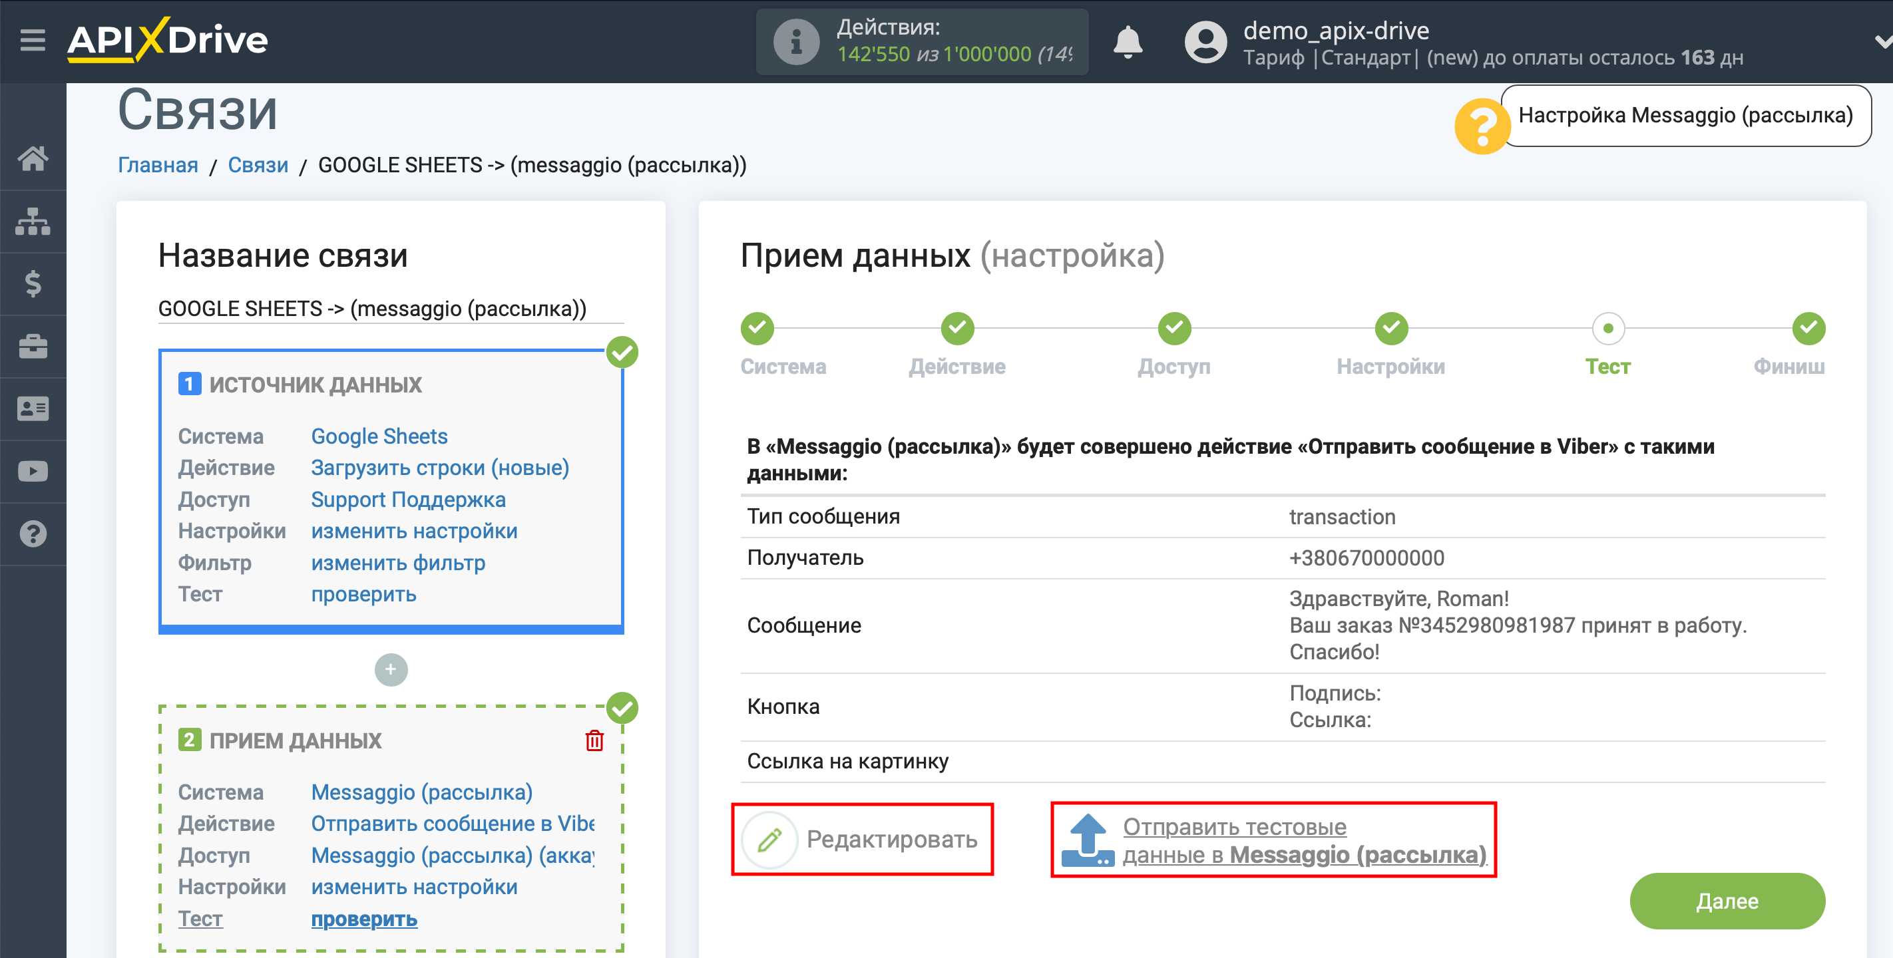Open the notifications bell
The height and width of the screenshot is (958, 1893).
[1128, 42]
